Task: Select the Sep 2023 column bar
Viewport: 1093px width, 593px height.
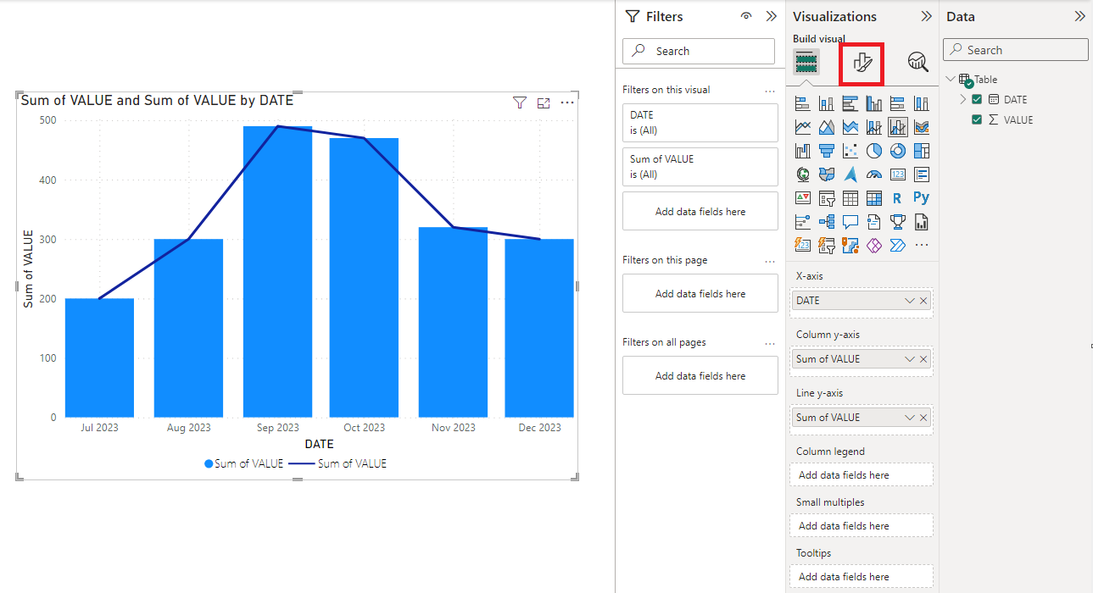Action: tap(277, 272)
